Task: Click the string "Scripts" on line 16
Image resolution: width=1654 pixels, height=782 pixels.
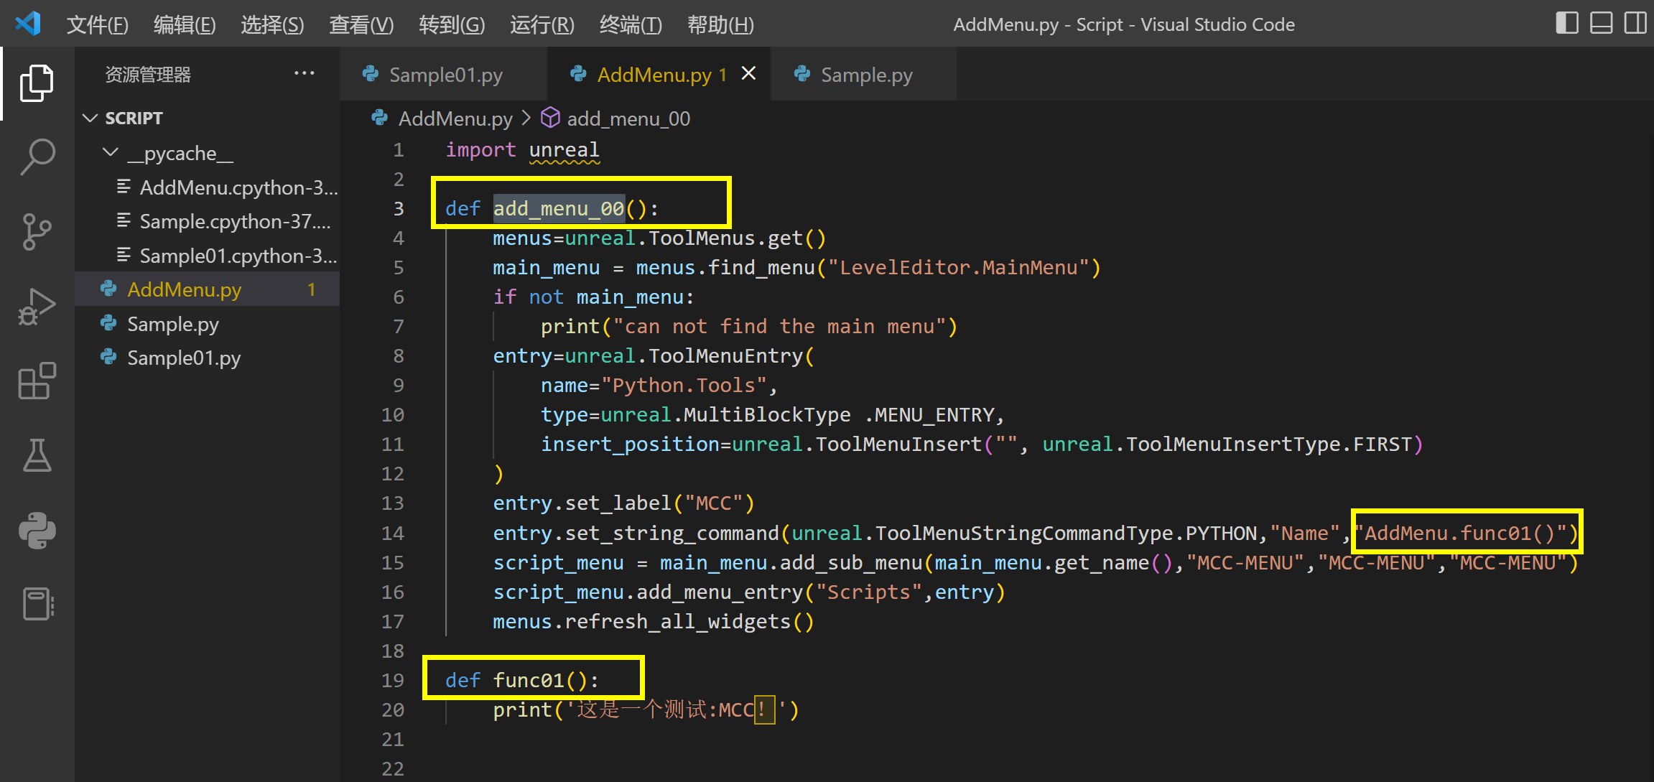Action: (869, 592)
